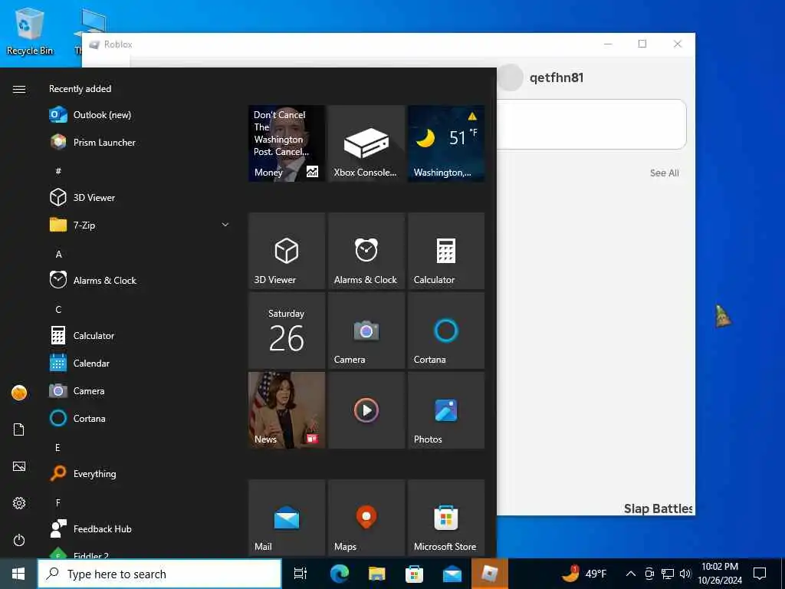Open the Maps tile
This screenshot has width=785, height=589.
(x=366, y=518)
